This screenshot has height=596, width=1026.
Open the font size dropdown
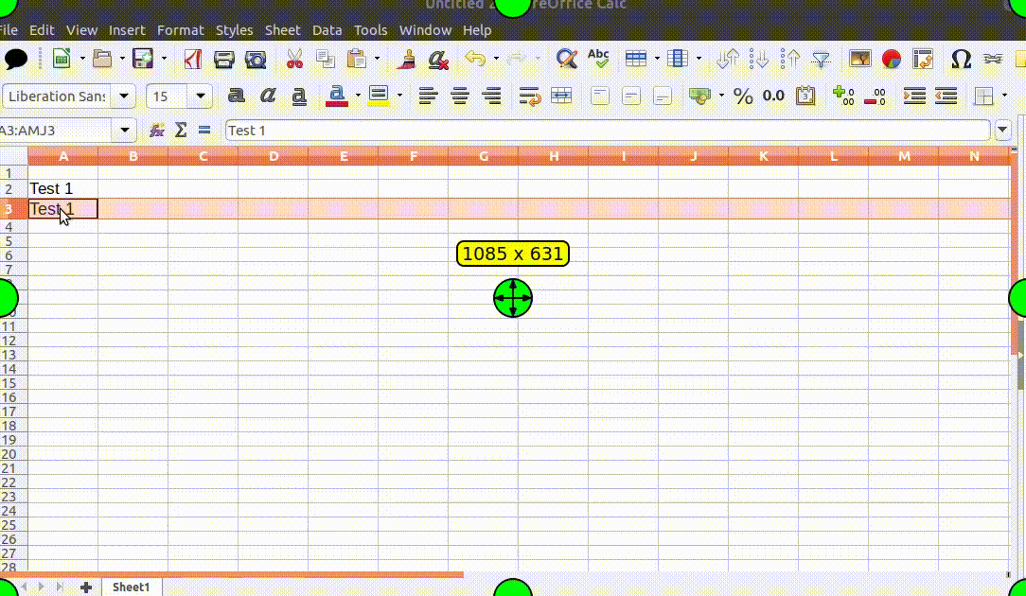click(200, 96)
